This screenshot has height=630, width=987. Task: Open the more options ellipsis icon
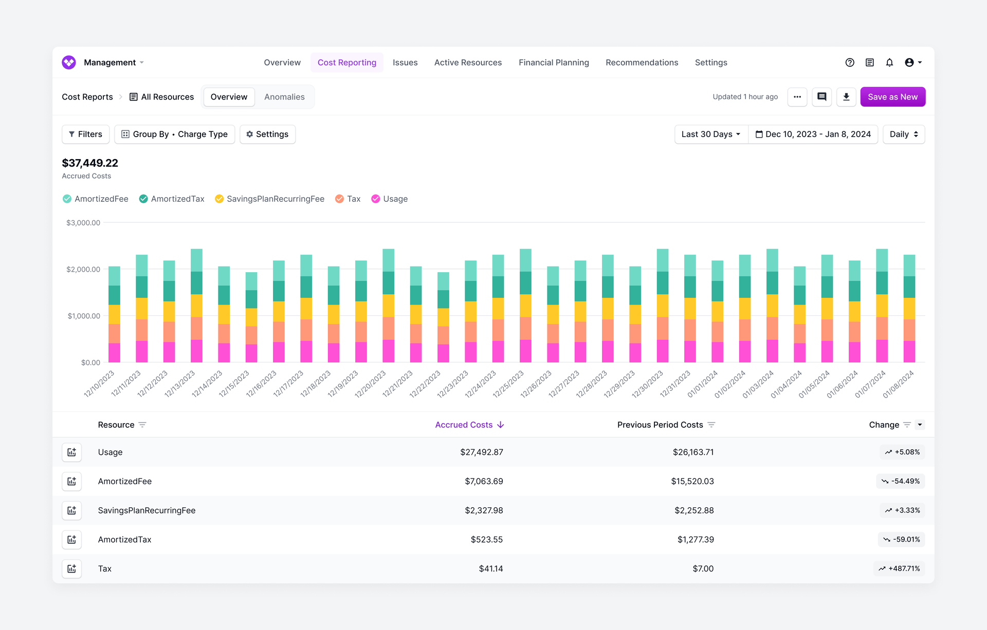click(797, 97)
